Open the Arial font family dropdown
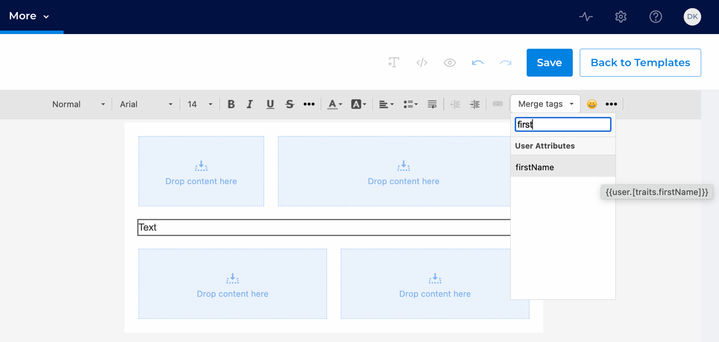This screenshot has height=342, width=719. (146, 104)
